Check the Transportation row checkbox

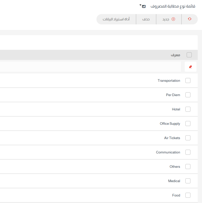pos(188,80)
